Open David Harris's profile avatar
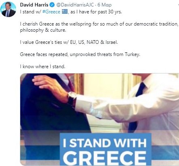 coord(8,9)
